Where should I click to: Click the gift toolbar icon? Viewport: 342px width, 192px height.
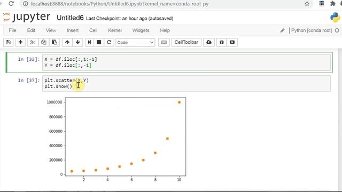pos(222,42)
